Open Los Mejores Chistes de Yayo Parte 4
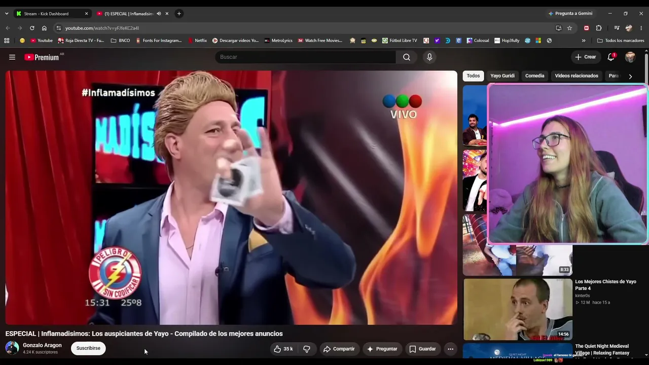The height and width of the screenshot is (365, 649). tap(605, 285)
